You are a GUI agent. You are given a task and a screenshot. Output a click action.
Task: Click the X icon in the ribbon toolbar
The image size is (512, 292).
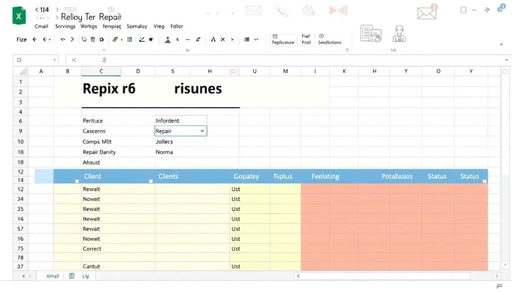222,39
